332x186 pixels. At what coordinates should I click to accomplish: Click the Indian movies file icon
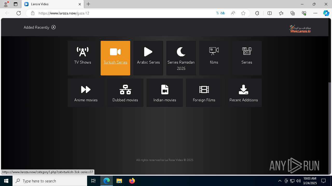coord(165,89)
